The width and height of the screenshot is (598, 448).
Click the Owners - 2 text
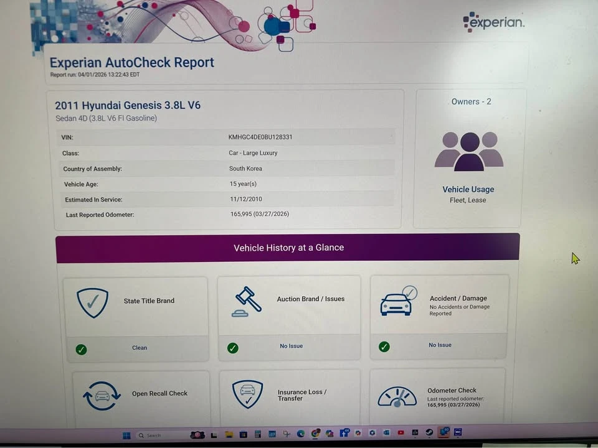coord(472,101)
